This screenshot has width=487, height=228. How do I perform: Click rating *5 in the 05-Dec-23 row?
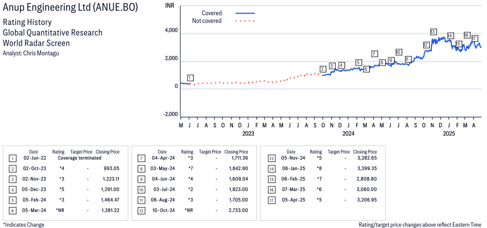[61, 190]
